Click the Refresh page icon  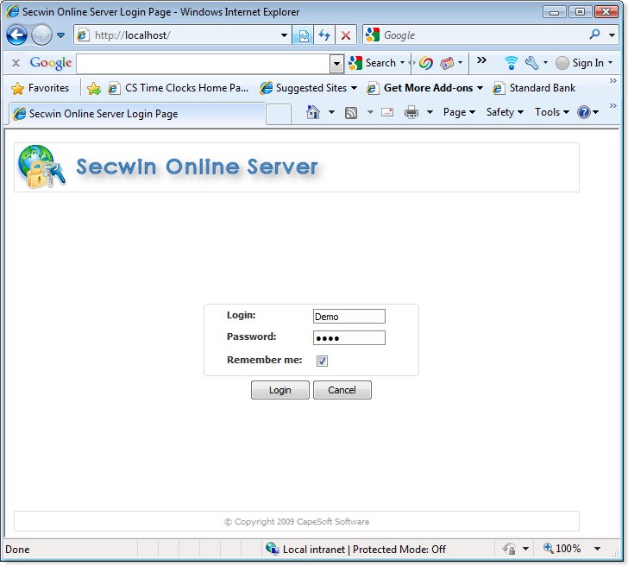[324, 35]
